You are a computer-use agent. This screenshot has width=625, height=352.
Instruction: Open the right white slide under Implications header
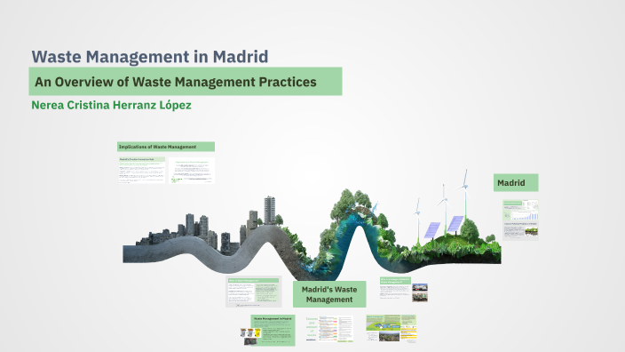click(x=192, y=171)
